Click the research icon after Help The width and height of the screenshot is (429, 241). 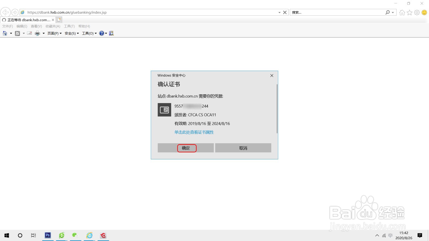pyautogui.click(x=111, y=33)
